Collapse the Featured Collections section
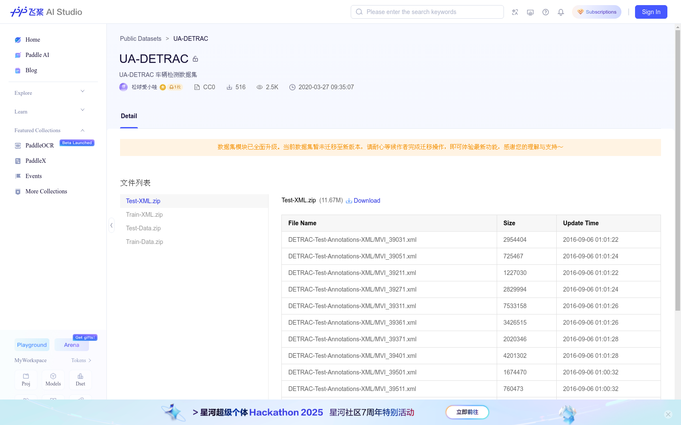 click(x=50, y=130)
